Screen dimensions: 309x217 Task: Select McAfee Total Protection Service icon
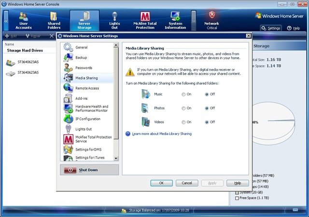point(68,139)
